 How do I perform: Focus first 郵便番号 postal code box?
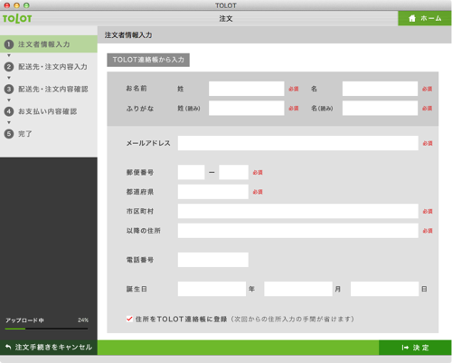pos(192,172)
